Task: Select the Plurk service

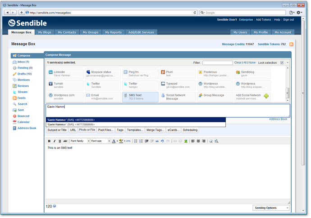Action: 178,74
